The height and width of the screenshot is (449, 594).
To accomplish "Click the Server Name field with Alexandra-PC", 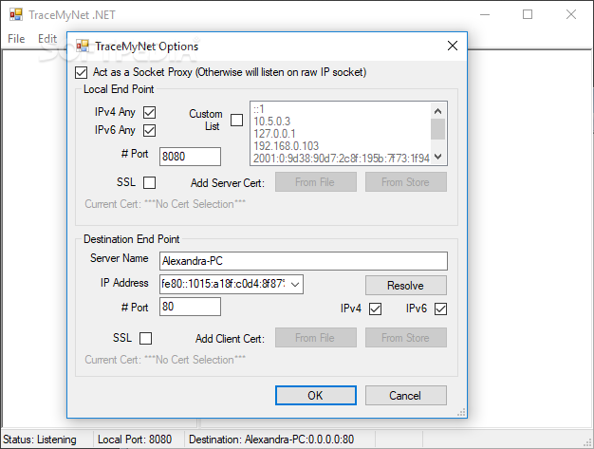I will (x=303, y=261).
